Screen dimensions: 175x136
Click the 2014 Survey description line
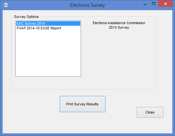click(119, 27)
